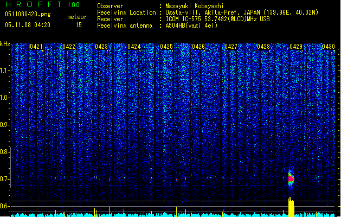The image size is (341, 217).
Task: Select the meteor count value 15
Action: [79, 25]
